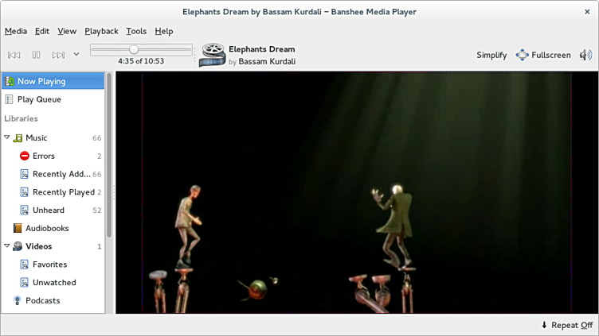Skip to next track button
The height and width of the screenshot is (336, 599).
(58, 55)
